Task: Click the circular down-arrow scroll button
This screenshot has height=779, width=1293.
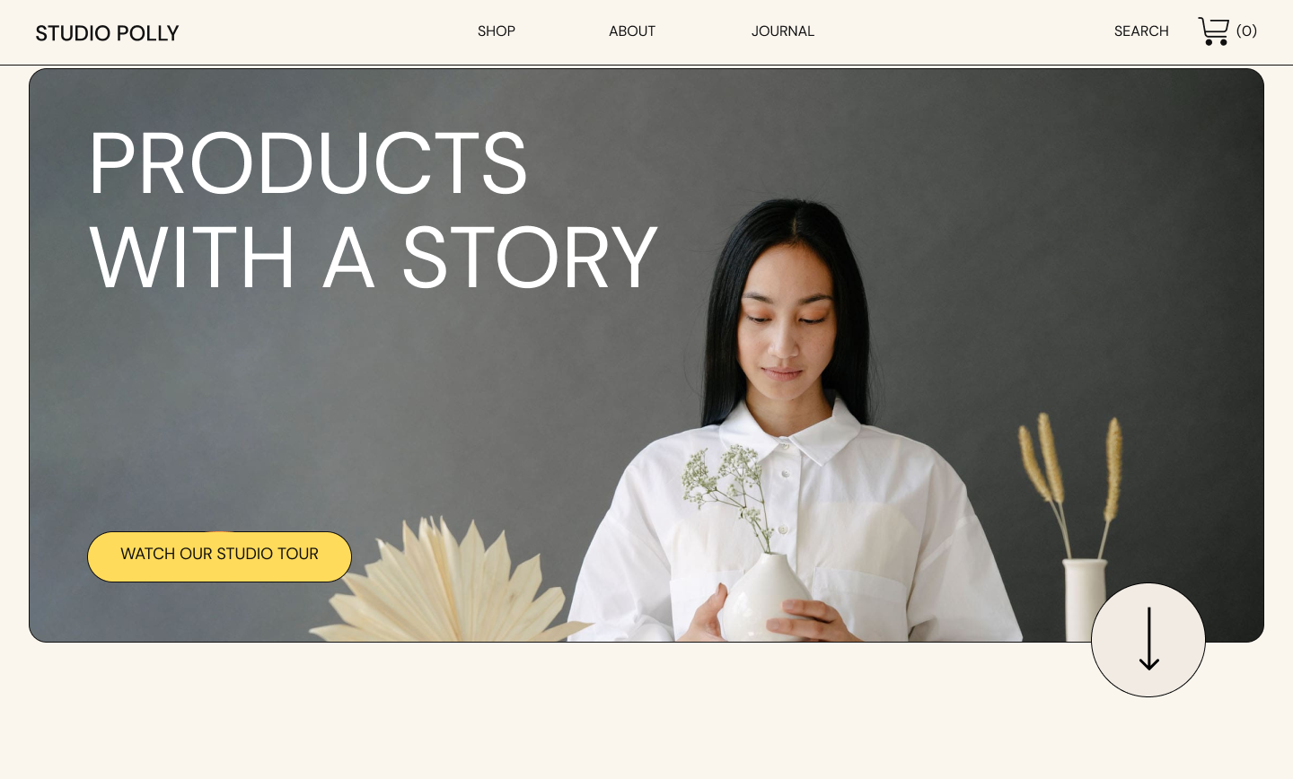Action: coord(1148,640)
